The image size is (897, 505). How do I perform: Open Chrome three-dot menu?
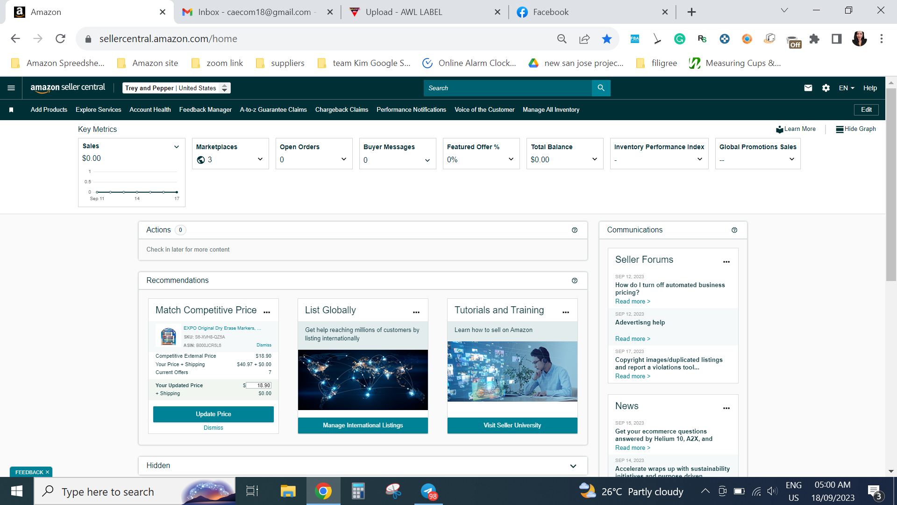(x=882, y=39)
